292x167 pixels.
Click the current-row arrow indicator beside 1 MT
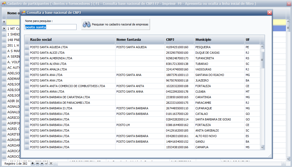pos(4,29)
